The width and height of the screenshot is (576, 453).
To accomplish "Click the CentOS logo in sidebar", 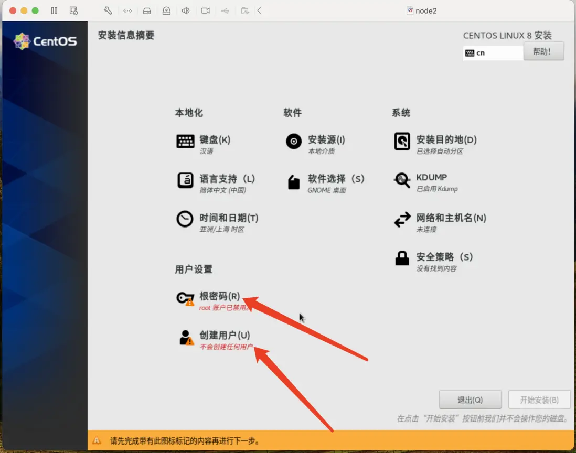I will 45,41.
